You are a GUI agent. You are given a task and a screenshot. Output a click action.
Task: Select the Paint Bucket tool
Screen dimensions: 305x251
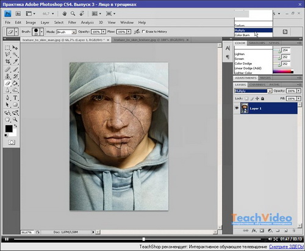[15, 83]
